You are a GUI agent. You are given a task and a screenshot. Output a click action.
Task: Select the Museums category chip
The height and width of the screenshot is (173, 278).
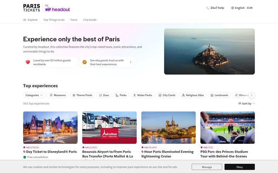click(58, 95)
